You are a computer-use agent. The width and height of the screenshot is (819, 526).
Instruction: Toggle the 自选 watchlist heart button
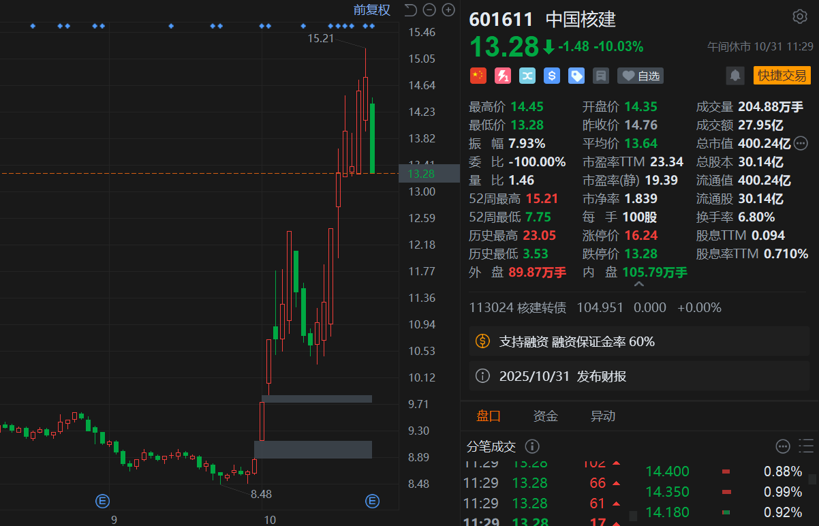coord(640,76)
